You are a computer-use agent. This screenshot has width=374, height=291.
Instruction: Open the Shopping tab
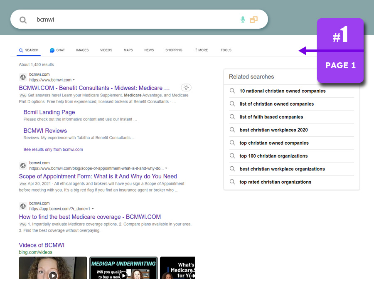(x=174, y=50)
